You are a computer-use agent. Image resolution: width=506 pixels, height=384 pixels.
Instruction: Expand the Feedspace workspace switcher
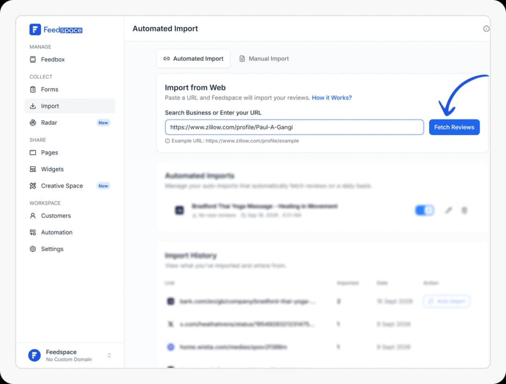[109, 355]
